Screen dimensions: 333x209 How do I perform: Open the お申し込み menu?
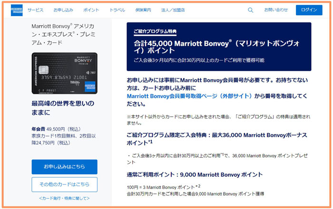click(x=63, y=10)
